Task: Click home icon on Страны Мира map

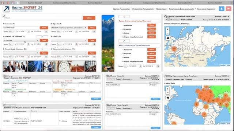Action: (x=167, y=98)
